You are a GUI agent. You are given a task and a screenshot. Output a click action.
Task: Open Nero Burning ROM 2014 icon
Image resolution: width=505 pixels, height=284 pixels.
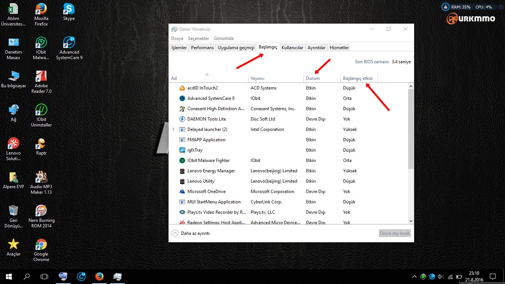click(41, 217)
